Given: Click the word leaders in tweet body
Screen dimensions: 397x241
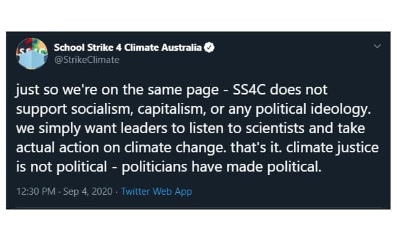Looking at the screenshot, I should point(144,128).
